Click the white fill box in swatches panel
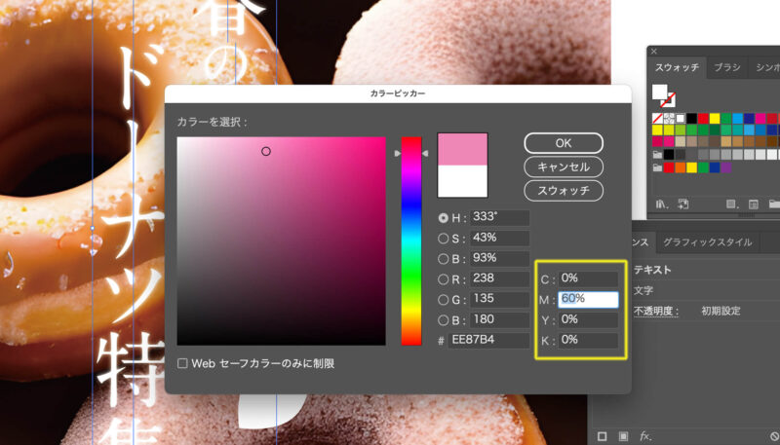The height and width of the screenshot is (445, 780). pos(660,92)
